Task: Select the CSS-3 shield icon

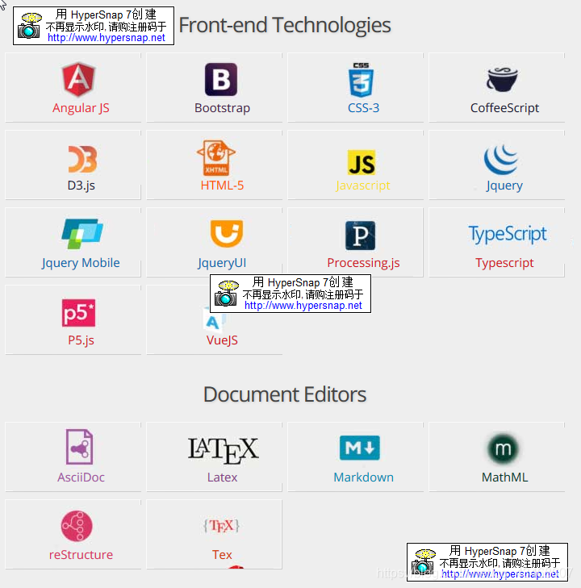Action: click(x=361, y=80)
